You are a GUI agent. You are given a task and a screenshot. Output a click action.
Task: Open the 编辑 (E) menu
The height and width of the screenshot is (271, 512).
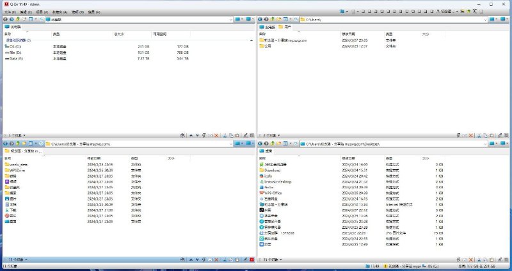[x=24, y=12]
